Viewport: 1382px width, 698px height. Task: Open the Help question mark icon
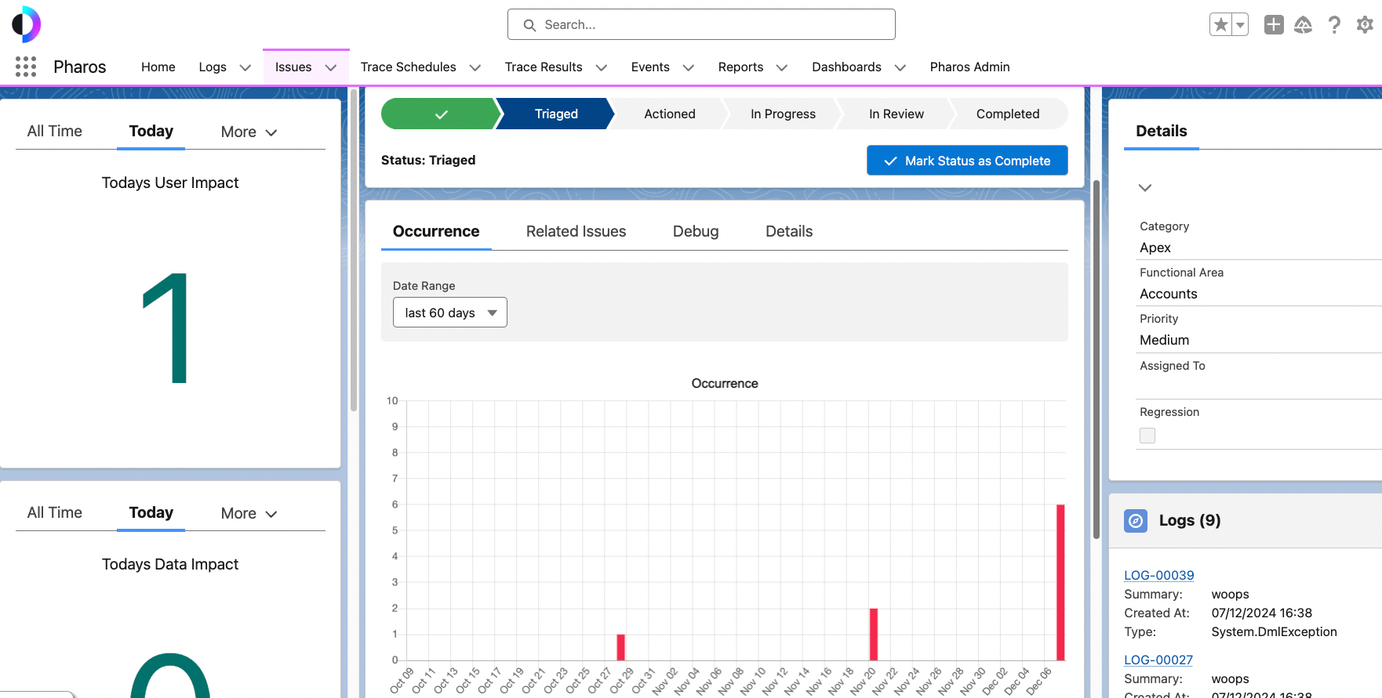[1334, 25]
